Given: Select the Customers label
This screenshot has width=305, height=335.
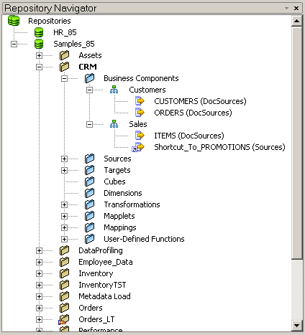Looking at the screenshot, I should pyautogui.click(x=147, y=90).
